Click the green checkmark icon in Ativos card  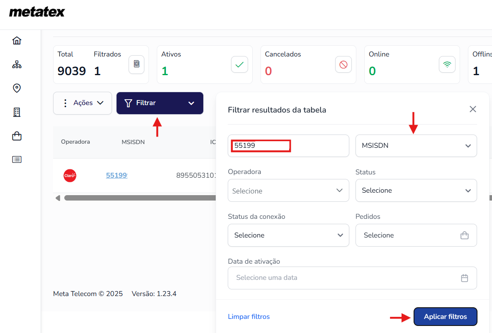[239, 64]
